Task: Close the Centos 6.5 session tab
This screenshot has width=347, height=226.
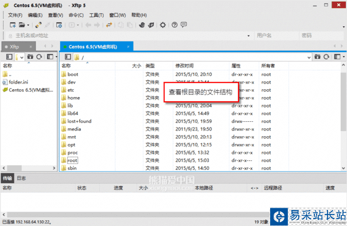Action: [x=128, y=46]
